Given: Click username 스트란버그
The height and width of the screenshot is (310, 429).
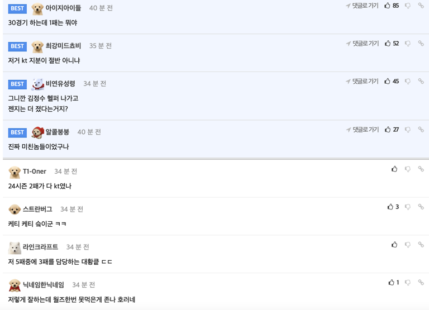Looking at the screenshot, I should (x=37, y=209).
